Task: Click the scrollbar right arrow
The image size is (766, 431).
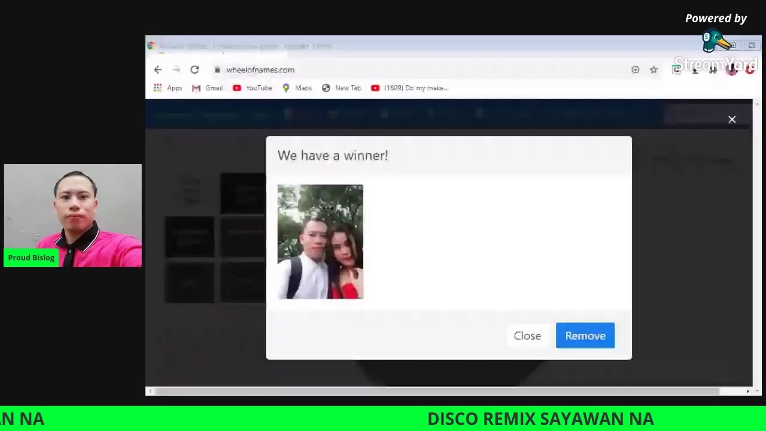Action: tap(748, 391)
